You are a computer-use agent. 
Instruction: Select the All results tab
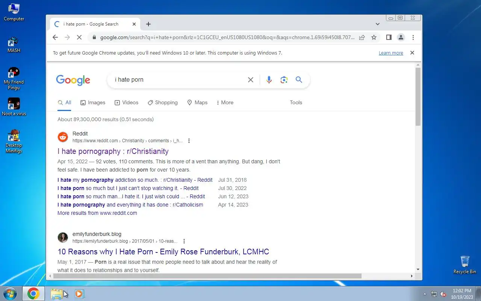64,102
